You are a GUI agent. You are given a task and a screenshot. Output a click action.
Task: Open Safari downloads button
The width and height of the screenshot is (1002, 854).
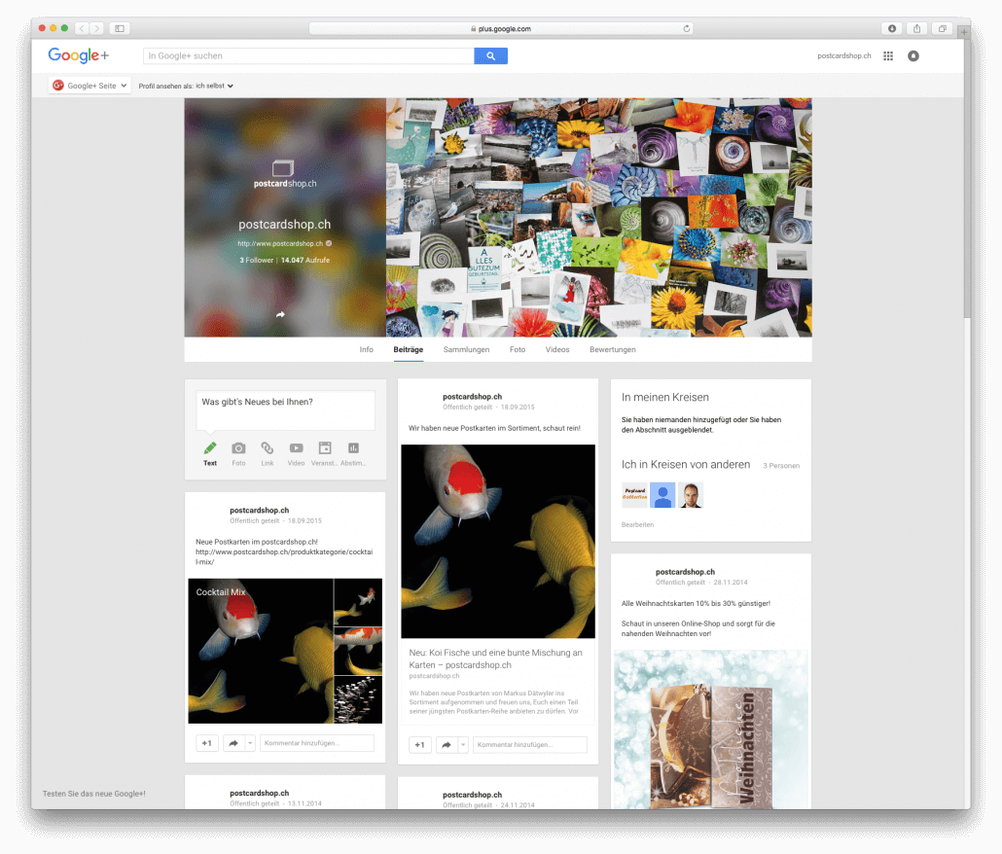coord(892,28)
